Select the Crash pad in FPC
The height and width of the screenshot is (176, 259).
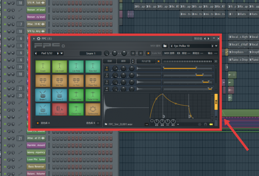coord(43,66)
